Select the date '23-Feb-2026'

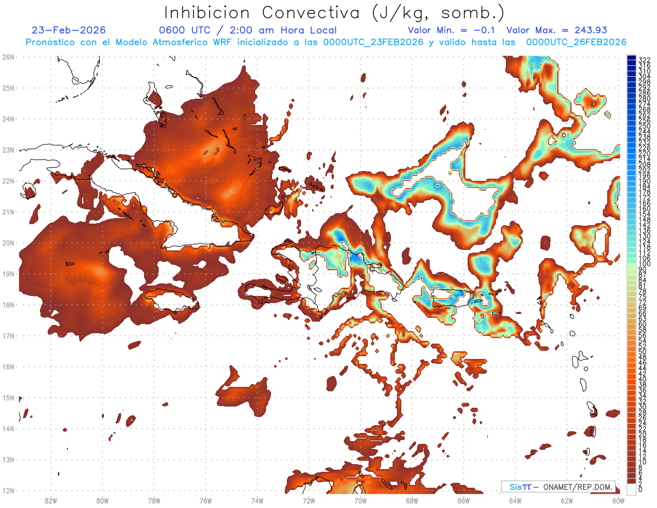(69, 30)
